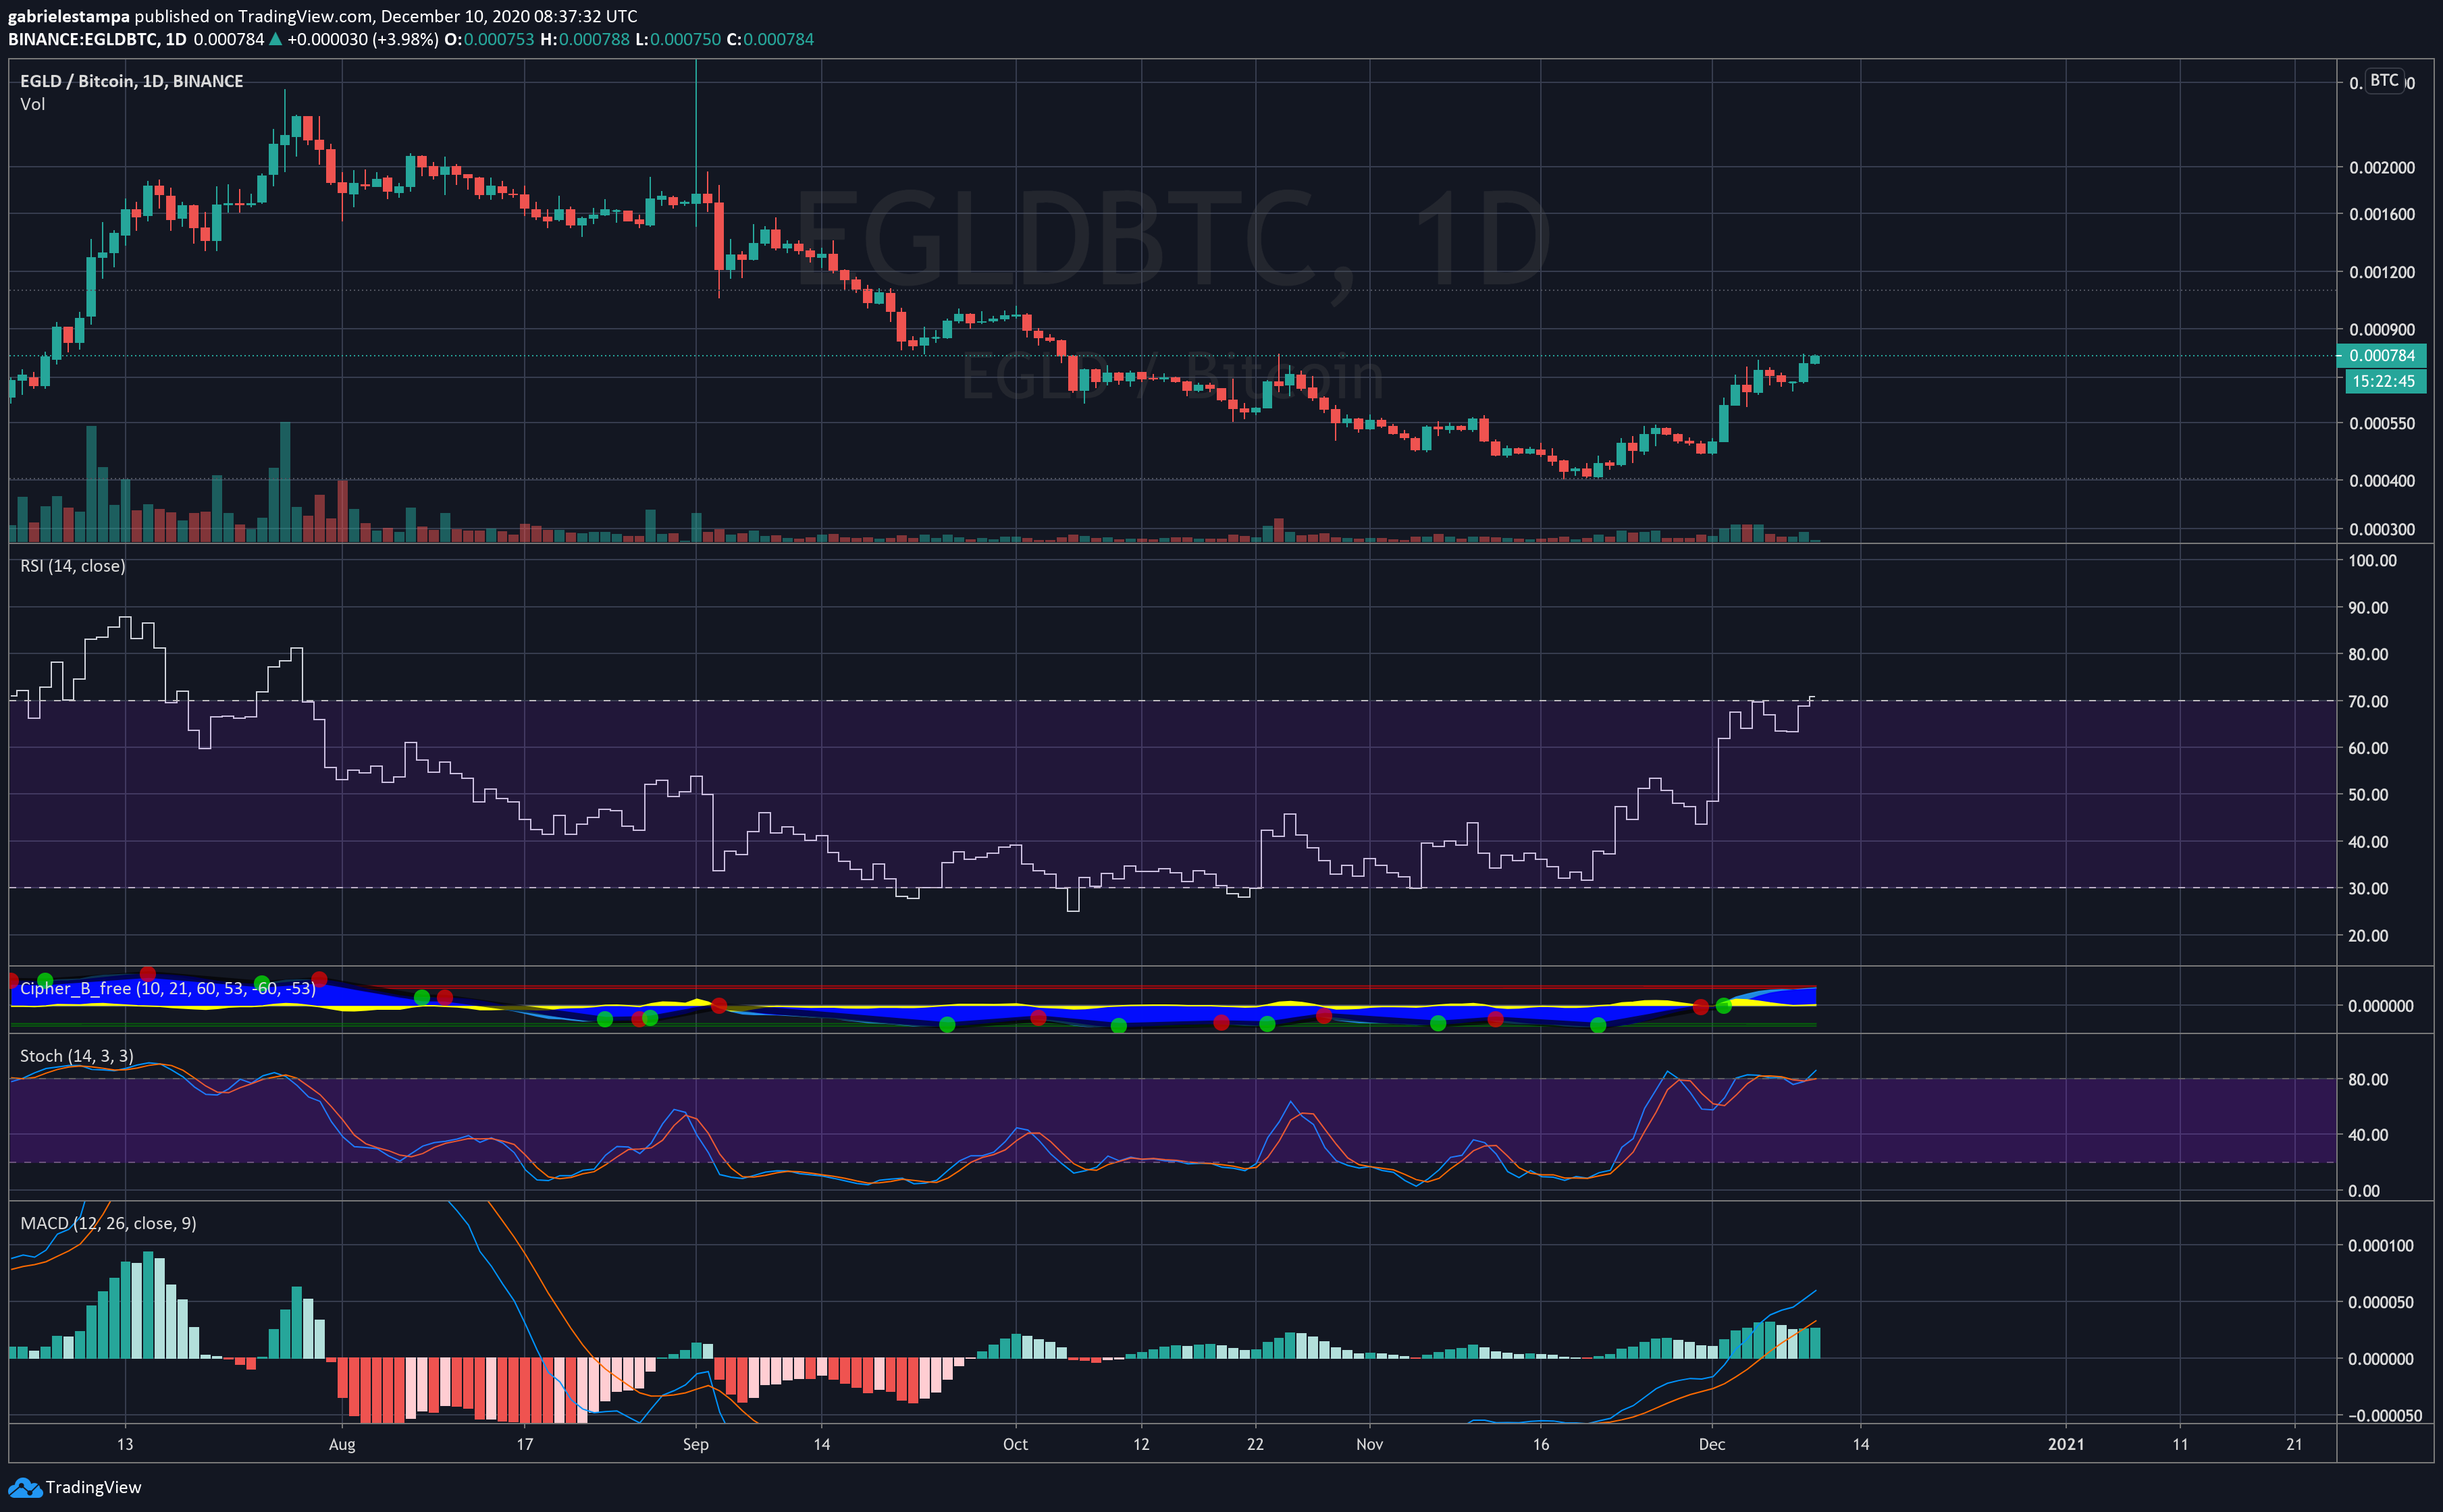Click the high value H:0.000788
The image size is (2443, 1512).
pyautogui.click(x=584, y=39)
